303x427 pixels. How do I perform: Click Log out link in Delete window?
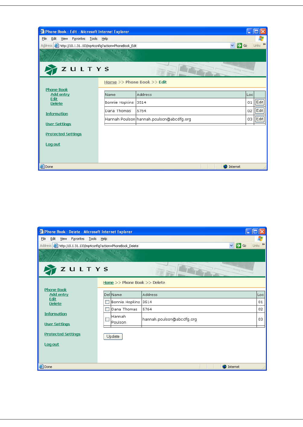52,344
